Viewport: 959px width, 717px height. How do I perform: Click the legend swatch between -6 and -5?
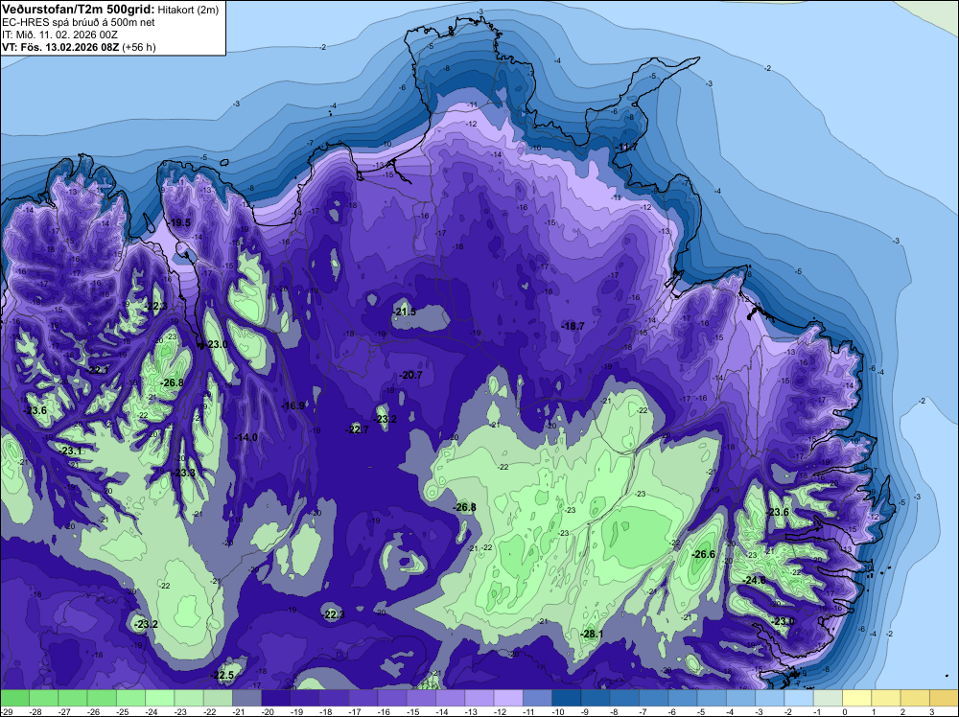[683, 698]
